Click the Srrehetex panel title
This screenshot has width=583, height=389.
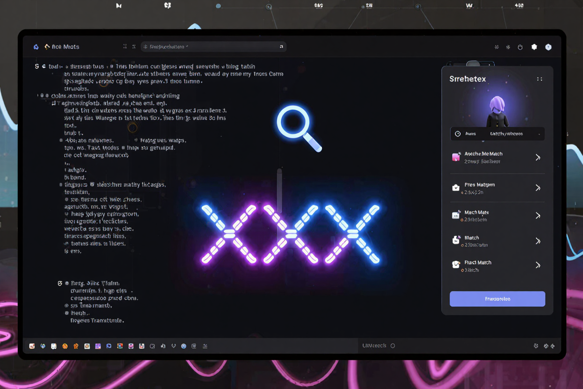(x=468, y=79)
